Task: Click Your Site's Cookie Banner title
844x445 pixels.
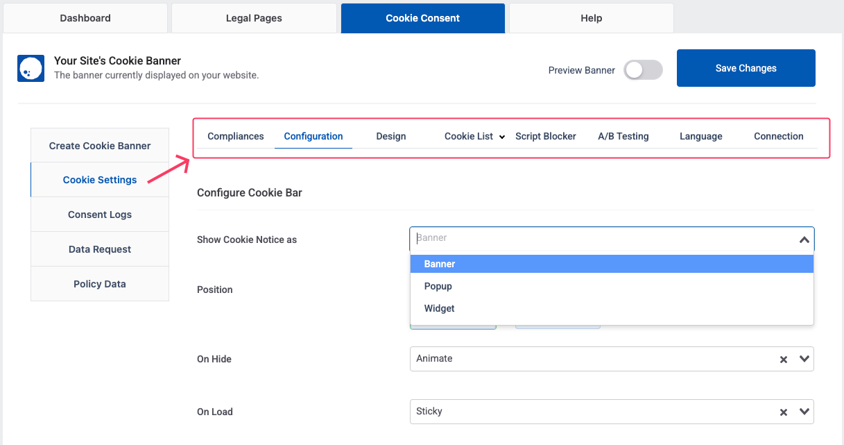Action: point(118,61)
